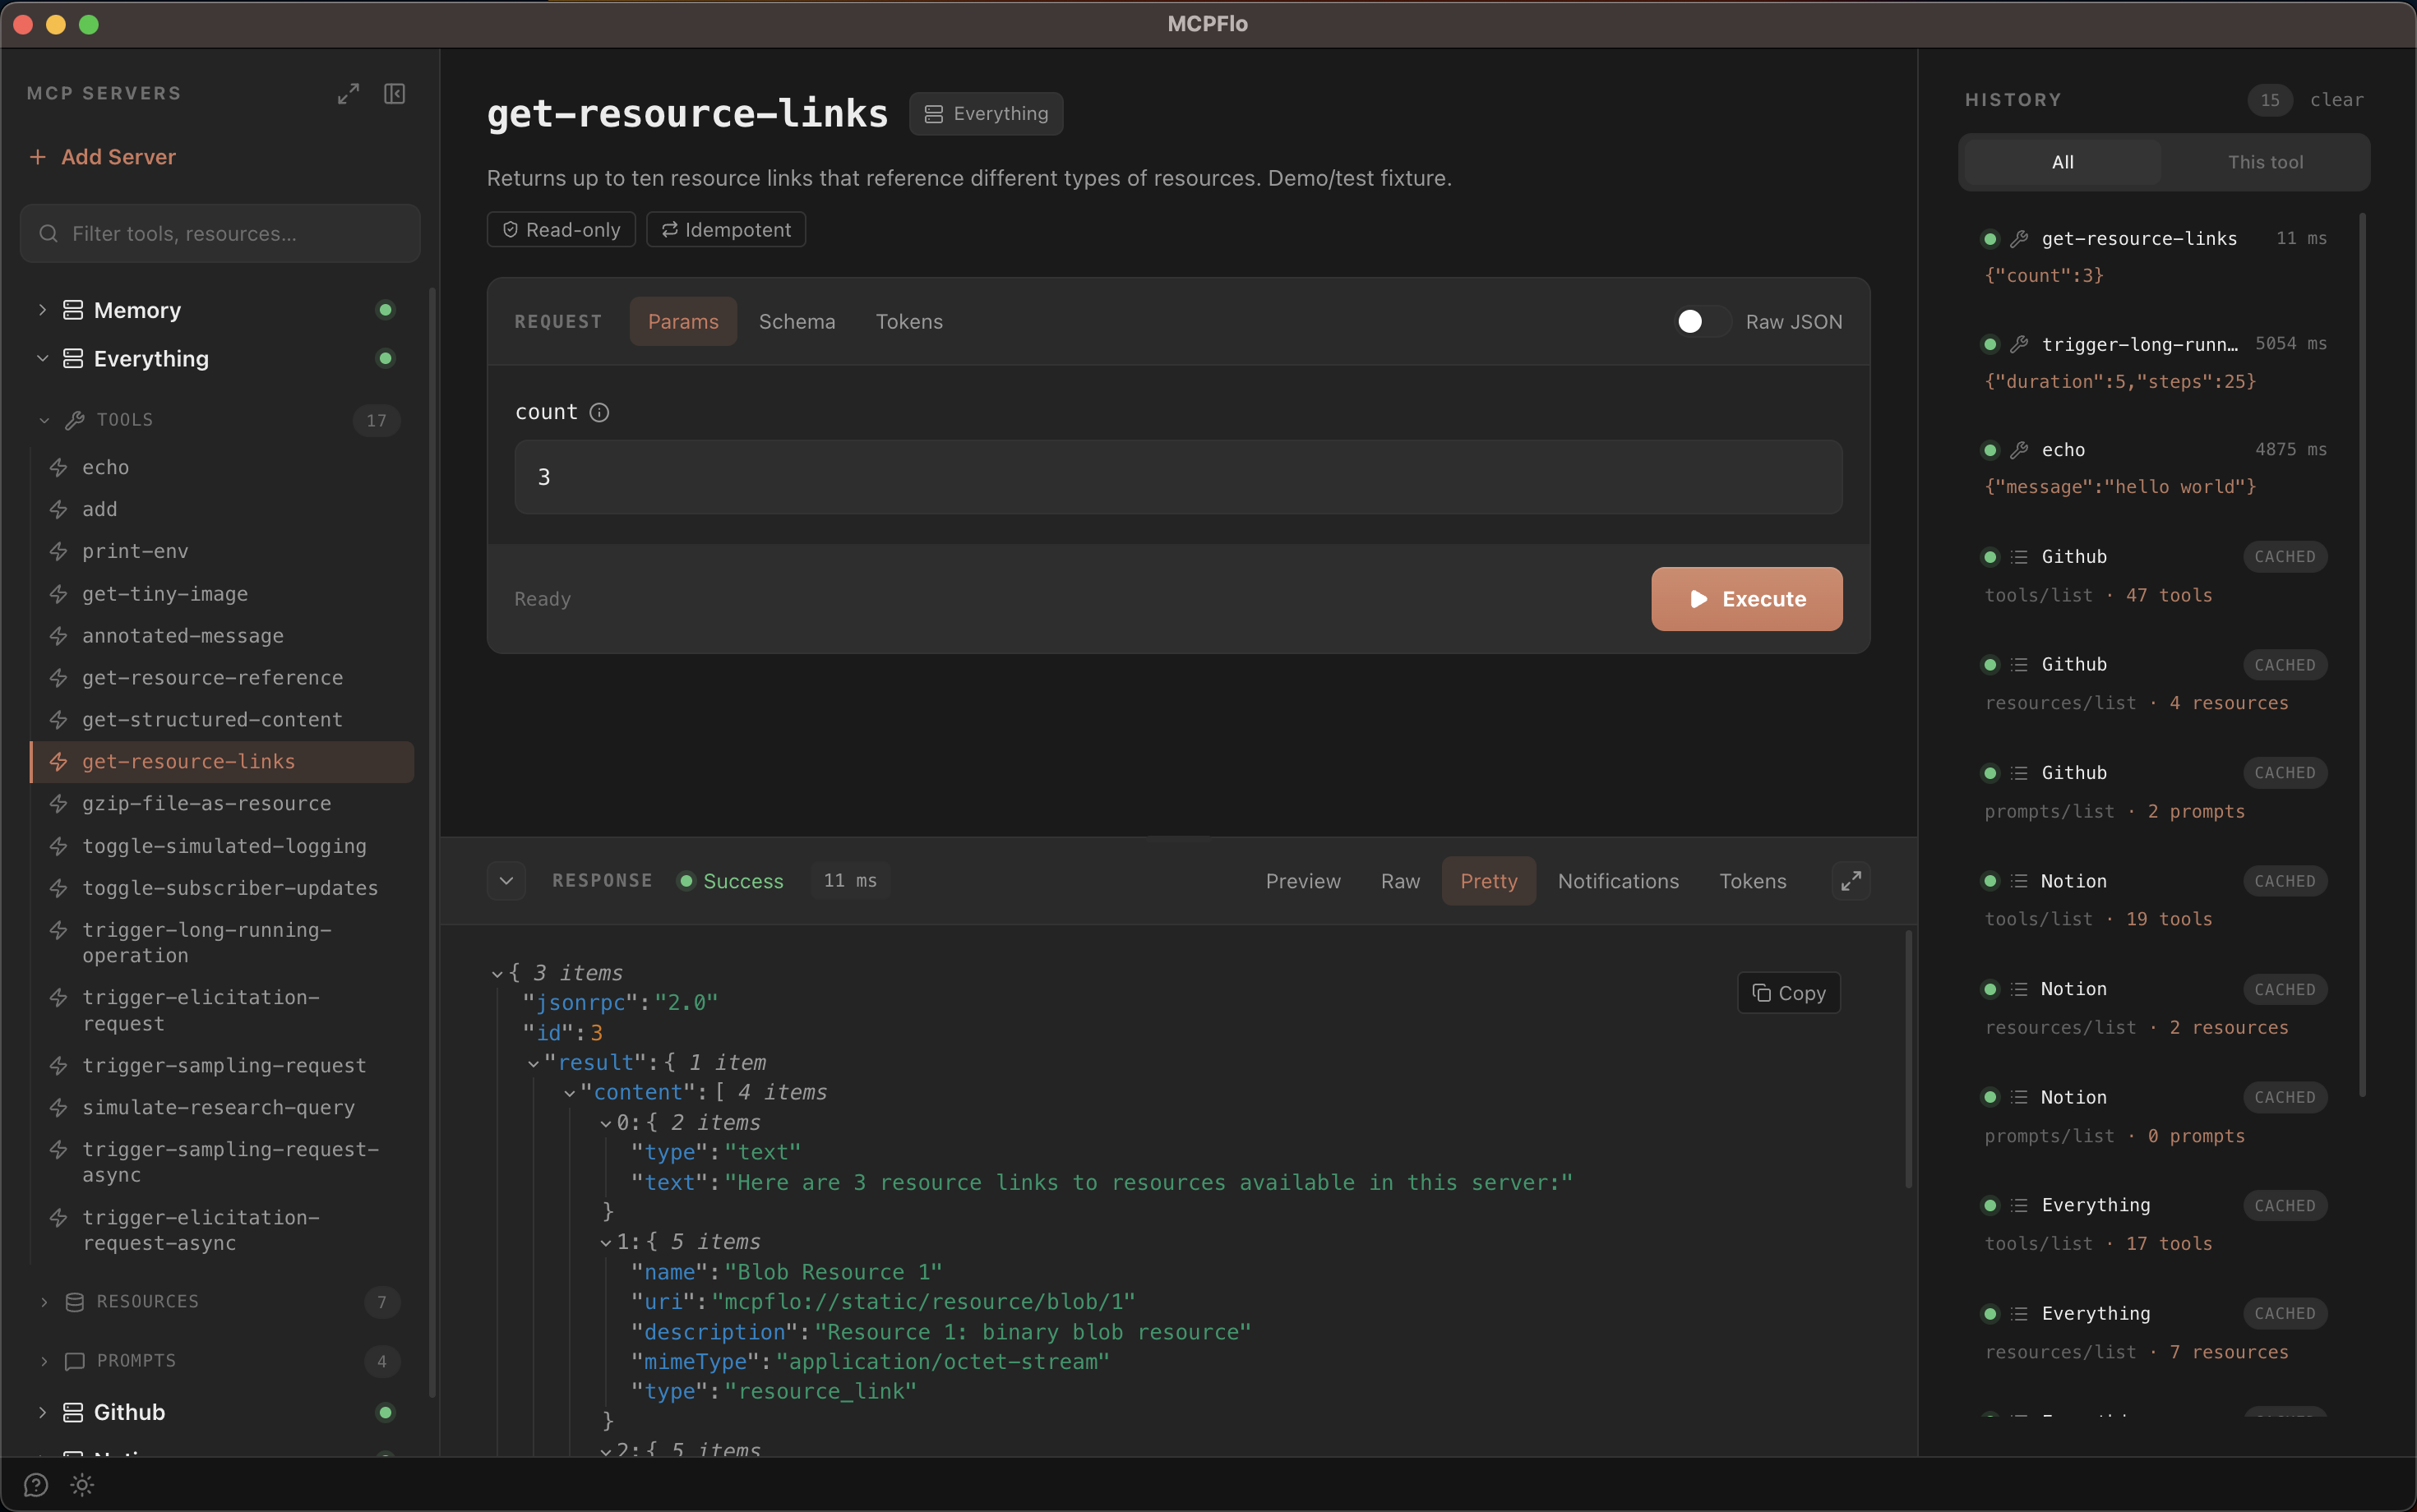Clear the history list

point(2336,100)
